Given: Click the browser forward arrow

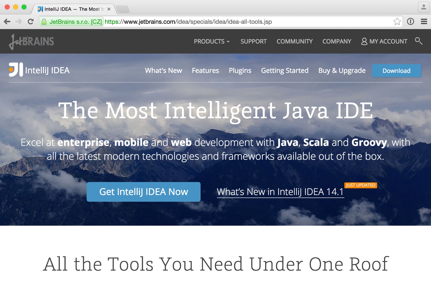Looking at the screenshot, I should coord(19,21).
